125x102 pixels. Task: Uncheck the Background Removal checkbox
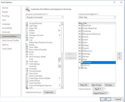coord(82,34)
